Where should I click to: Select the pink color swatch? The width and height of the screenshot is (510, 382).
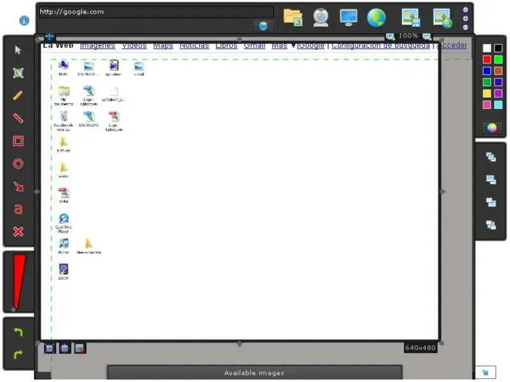[x=487, y=105]
